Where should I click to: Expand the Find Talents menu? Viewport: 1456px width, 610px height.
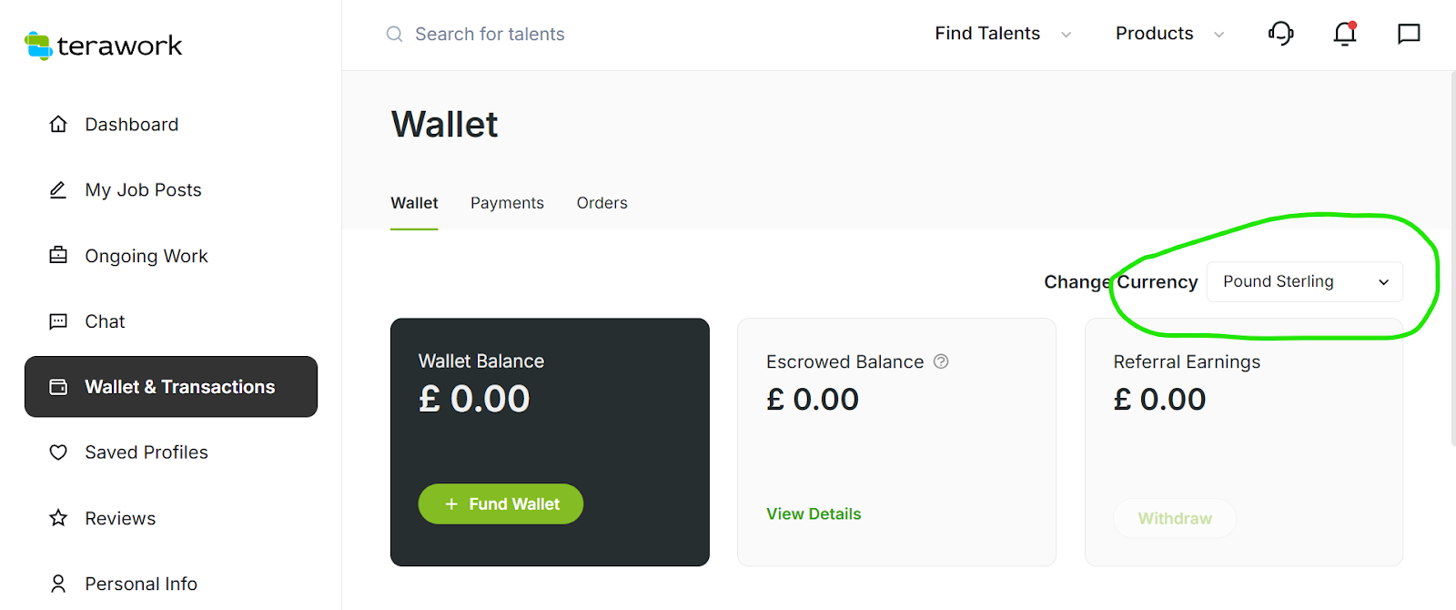(1002, 34)
